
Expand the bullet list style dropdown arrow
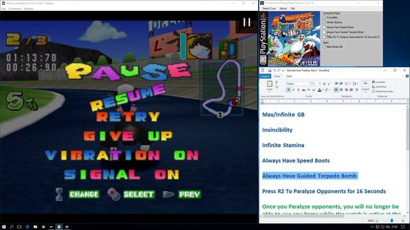(x=350, y=84)
